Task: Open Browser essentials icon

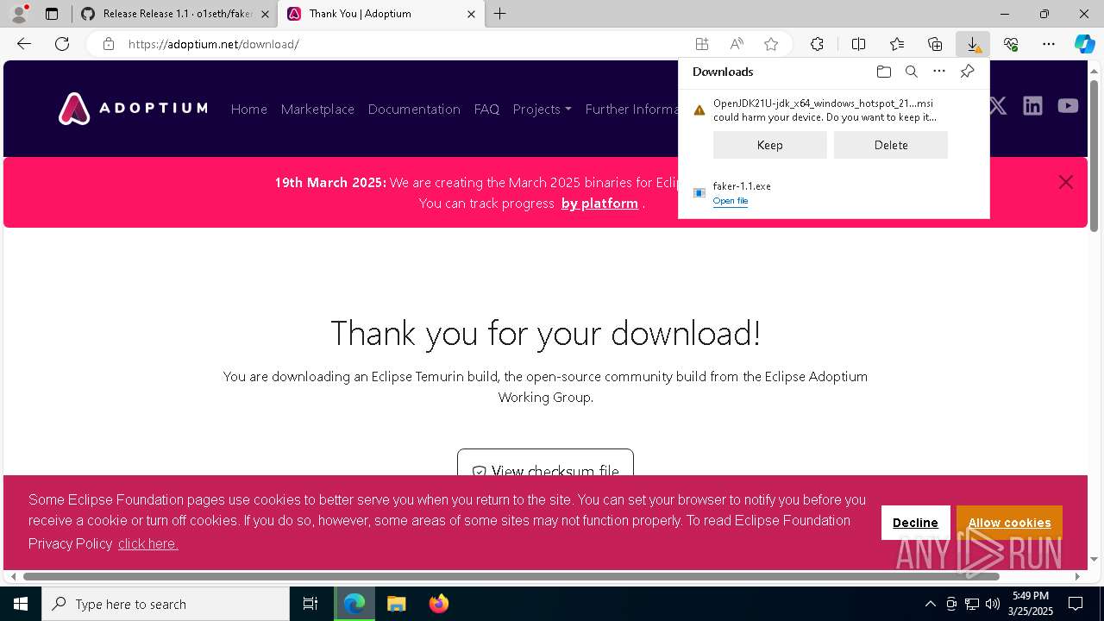Action: (1011, 44)
